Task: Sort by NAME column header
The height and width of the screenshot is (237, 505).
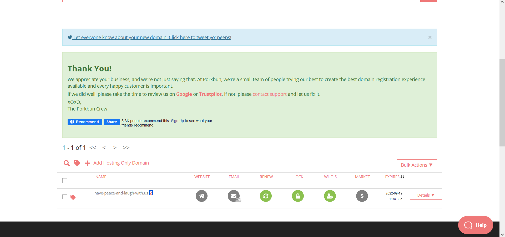Action: tap(101, 177)
